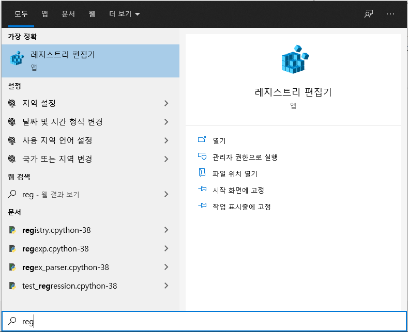Click the magnifier icon beside reg web result
This screenshot has height=332, width=408.
[x=12, y=194]
